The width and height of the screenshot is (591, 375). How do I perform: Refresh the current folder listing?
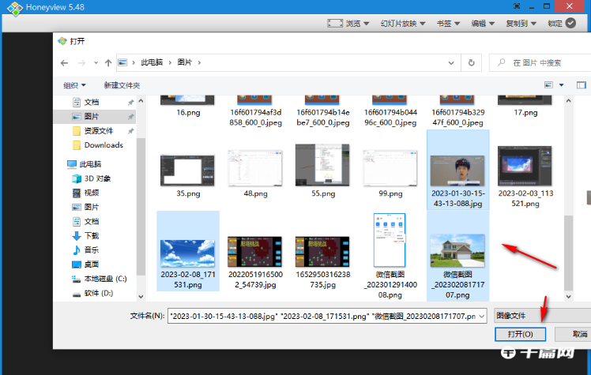pos(472,62)
